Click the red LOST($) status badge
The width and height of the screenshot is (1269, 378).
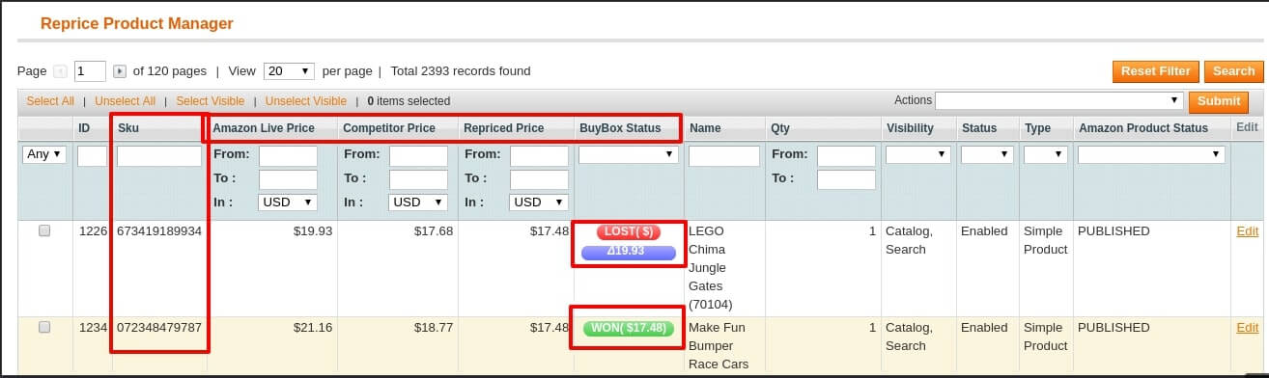(x=629, y=232)
